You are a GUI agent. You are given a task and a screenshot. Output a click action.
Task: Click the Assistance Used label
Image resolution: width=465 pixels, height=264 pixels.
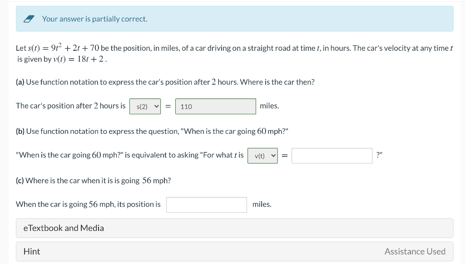pos(415,251)
